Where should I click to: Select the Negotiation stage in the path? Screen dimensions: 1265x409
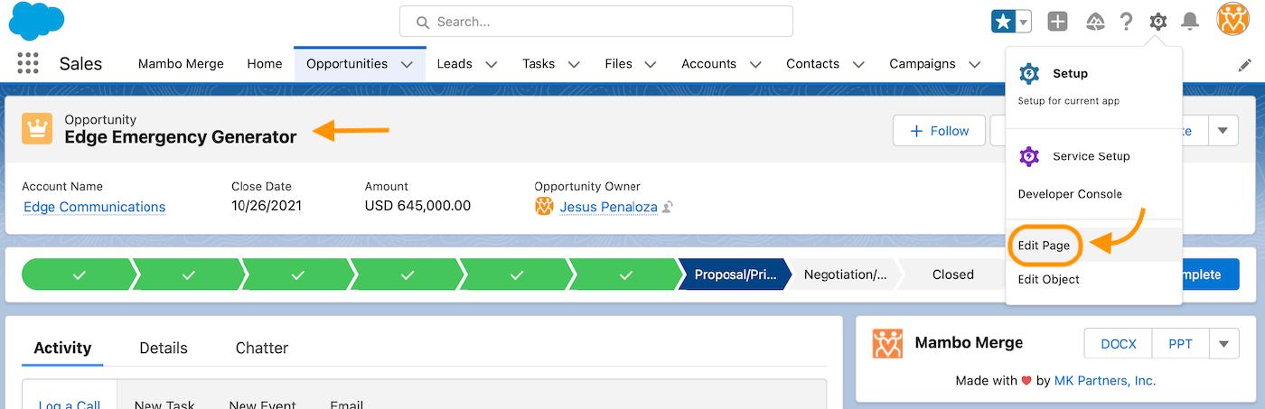[x=845, y=274]
